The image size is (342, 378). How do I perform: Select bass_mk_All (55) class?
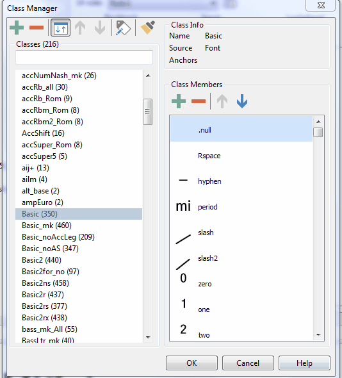pyautogui.click(x=79, y=329)
